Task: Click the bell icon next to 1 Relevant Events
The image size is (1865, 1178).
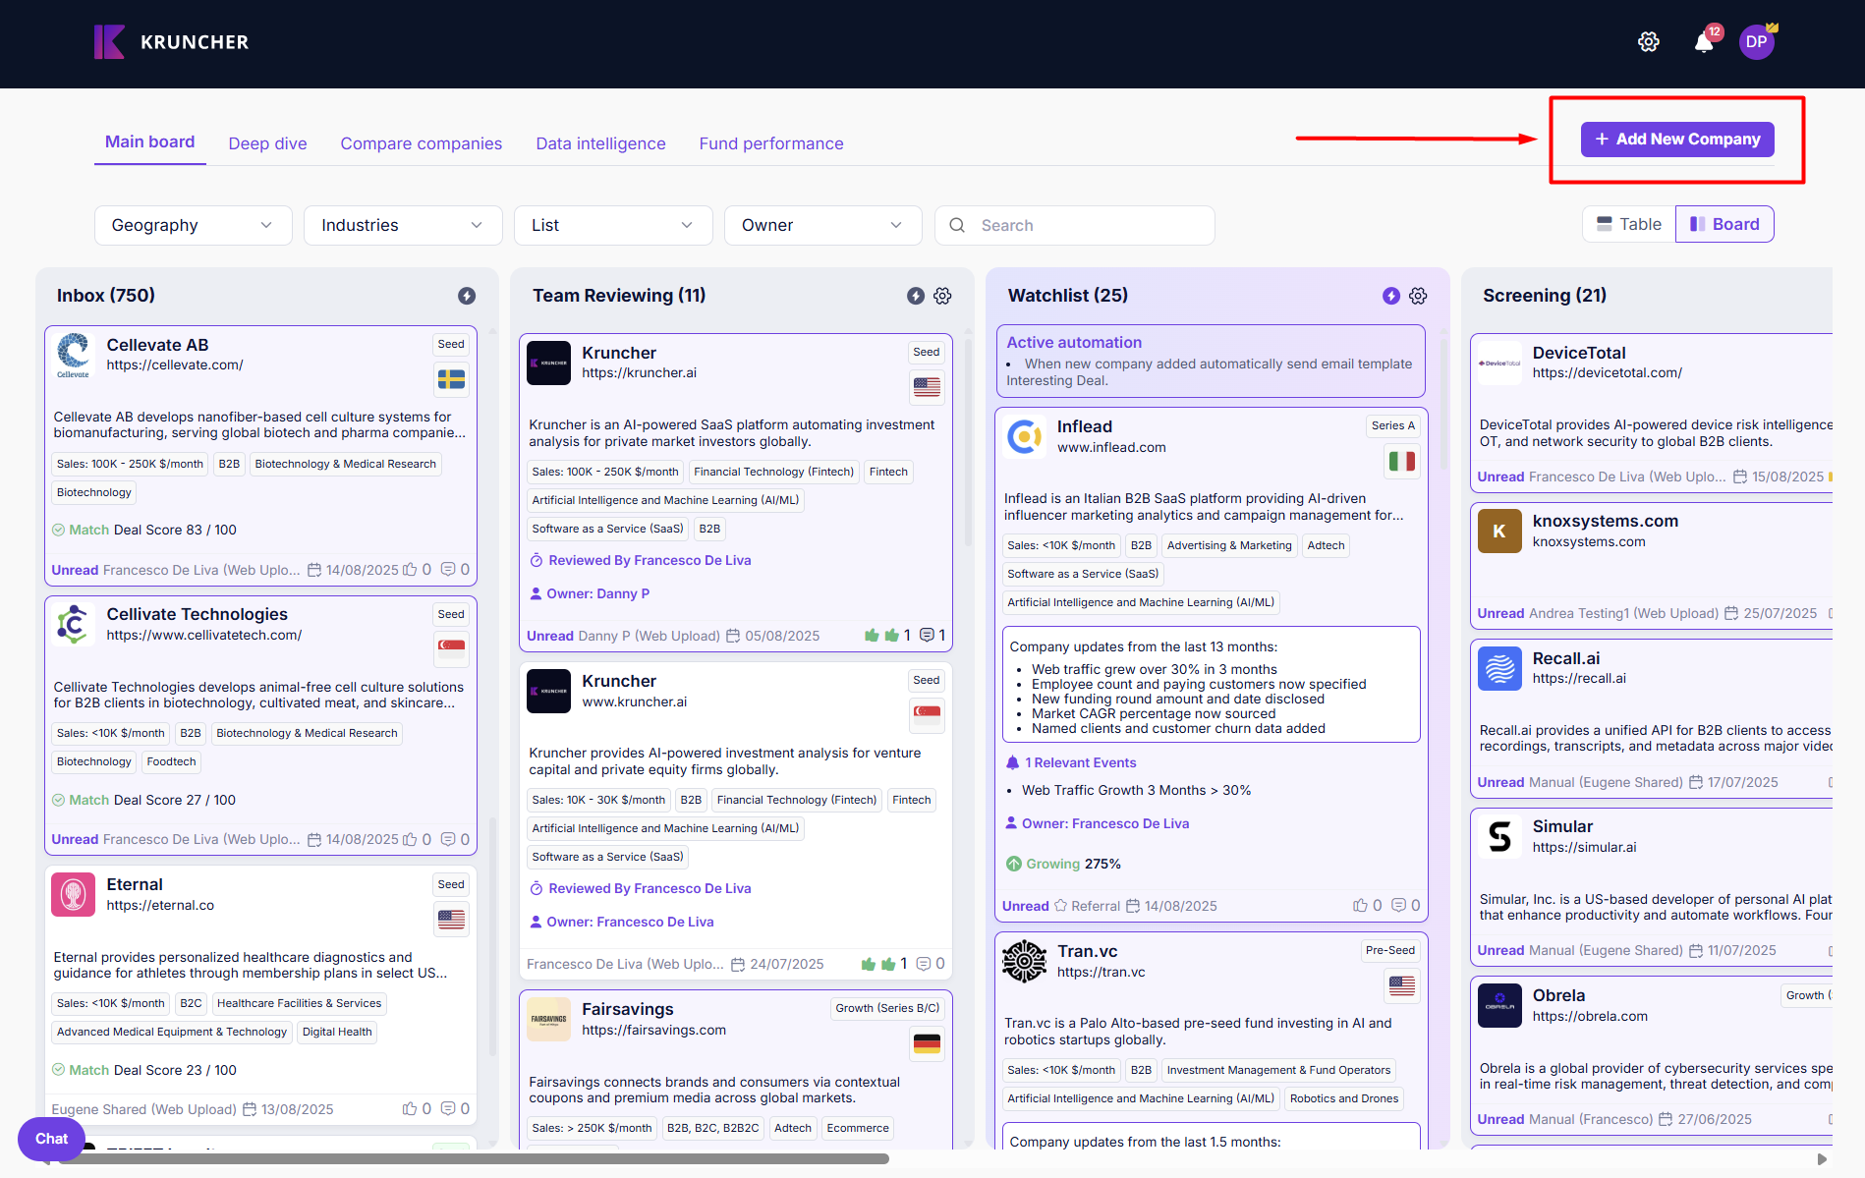Action: tap(1013, 762)
